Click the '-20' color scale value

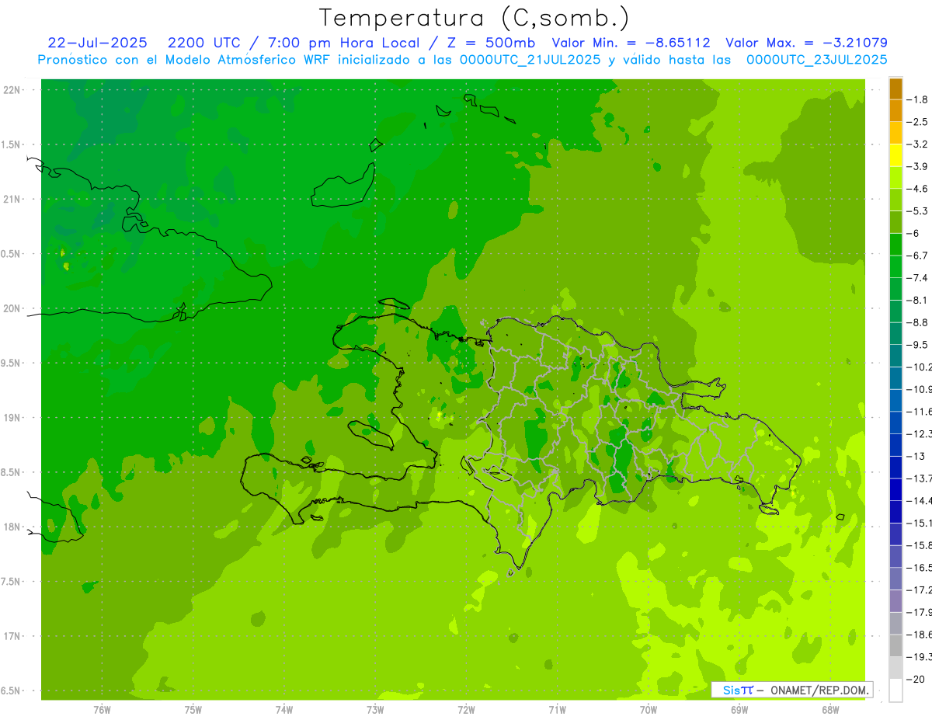coord(916,680)
